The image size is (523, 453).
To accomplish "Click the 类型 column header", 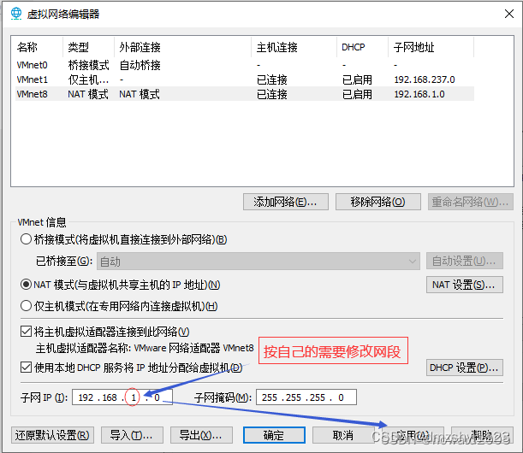I will point(88,47).
